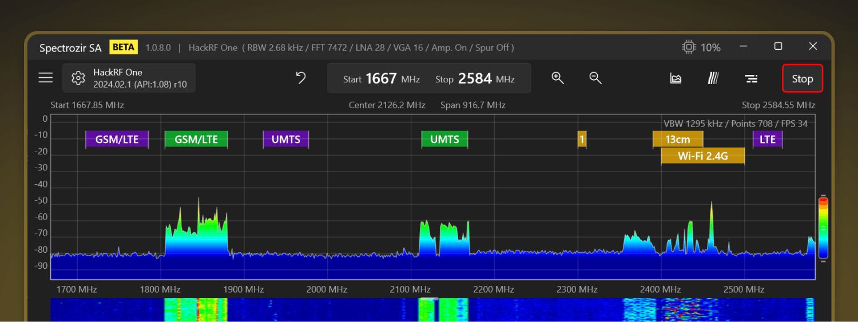Select the green GSM/LTE band marker

click(x=196, y=140)
